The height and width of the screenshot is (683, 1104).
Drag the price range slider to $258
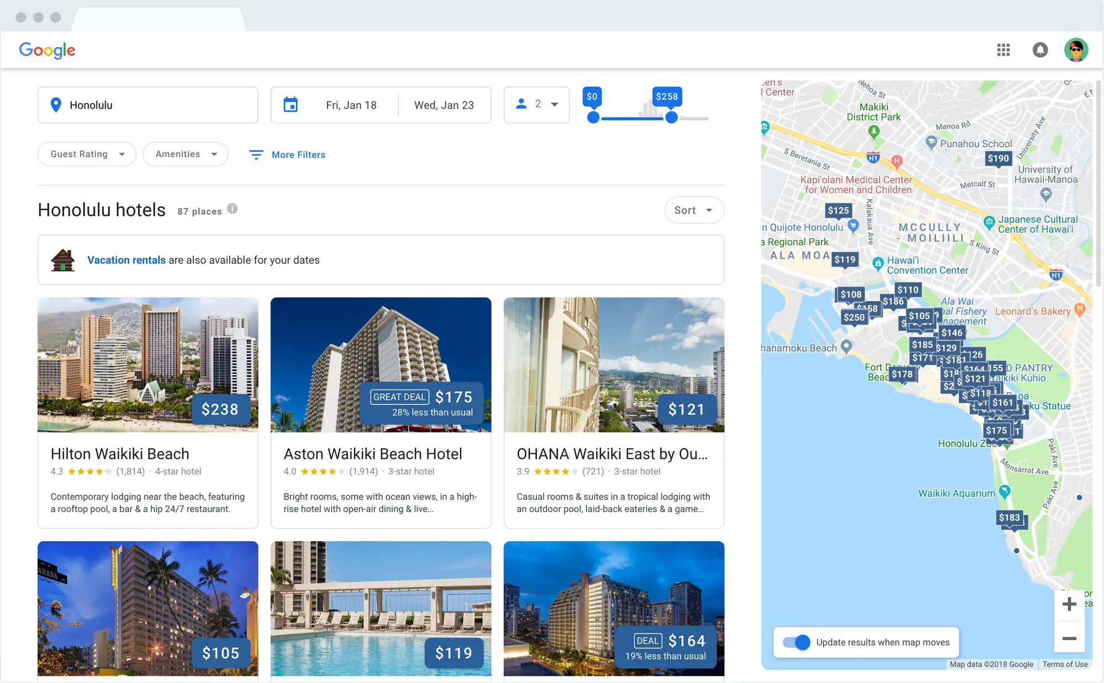[x=671, y=118]
